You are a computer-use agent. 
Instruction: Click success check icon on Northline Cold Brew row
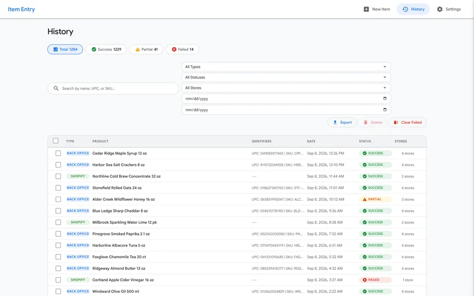tap(364, 176)
